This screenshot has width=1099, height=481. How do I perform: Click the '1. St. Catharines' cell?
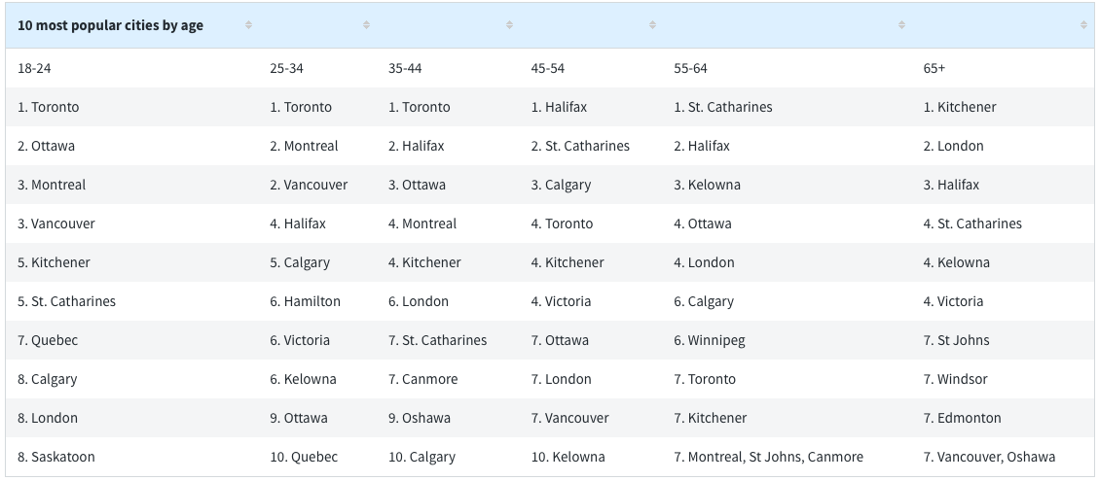pos(723,107)
